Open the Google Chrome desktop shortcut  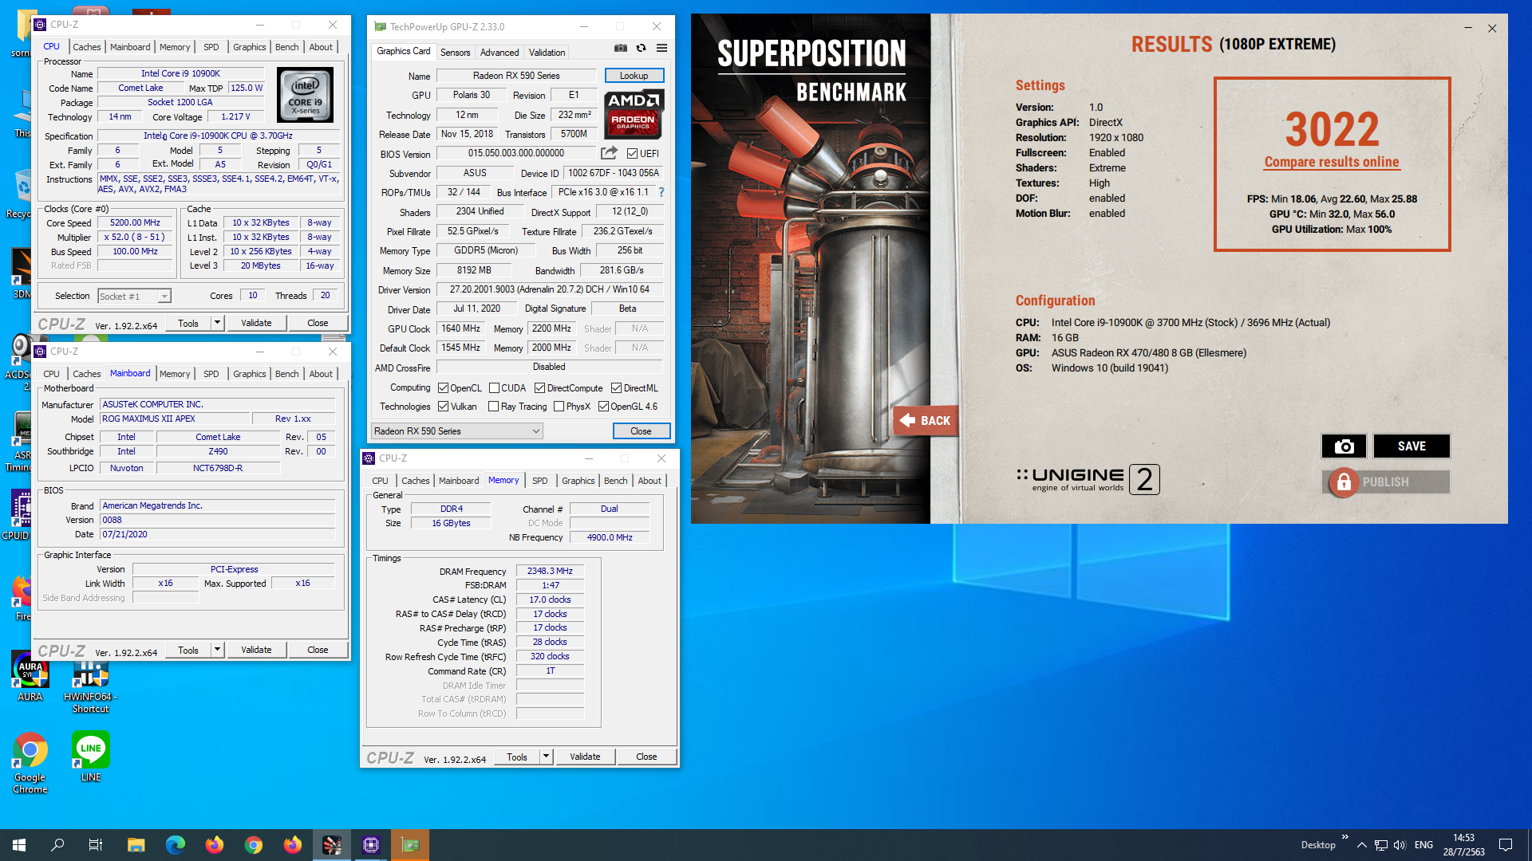pyautogui.click(x=30, y=763)
